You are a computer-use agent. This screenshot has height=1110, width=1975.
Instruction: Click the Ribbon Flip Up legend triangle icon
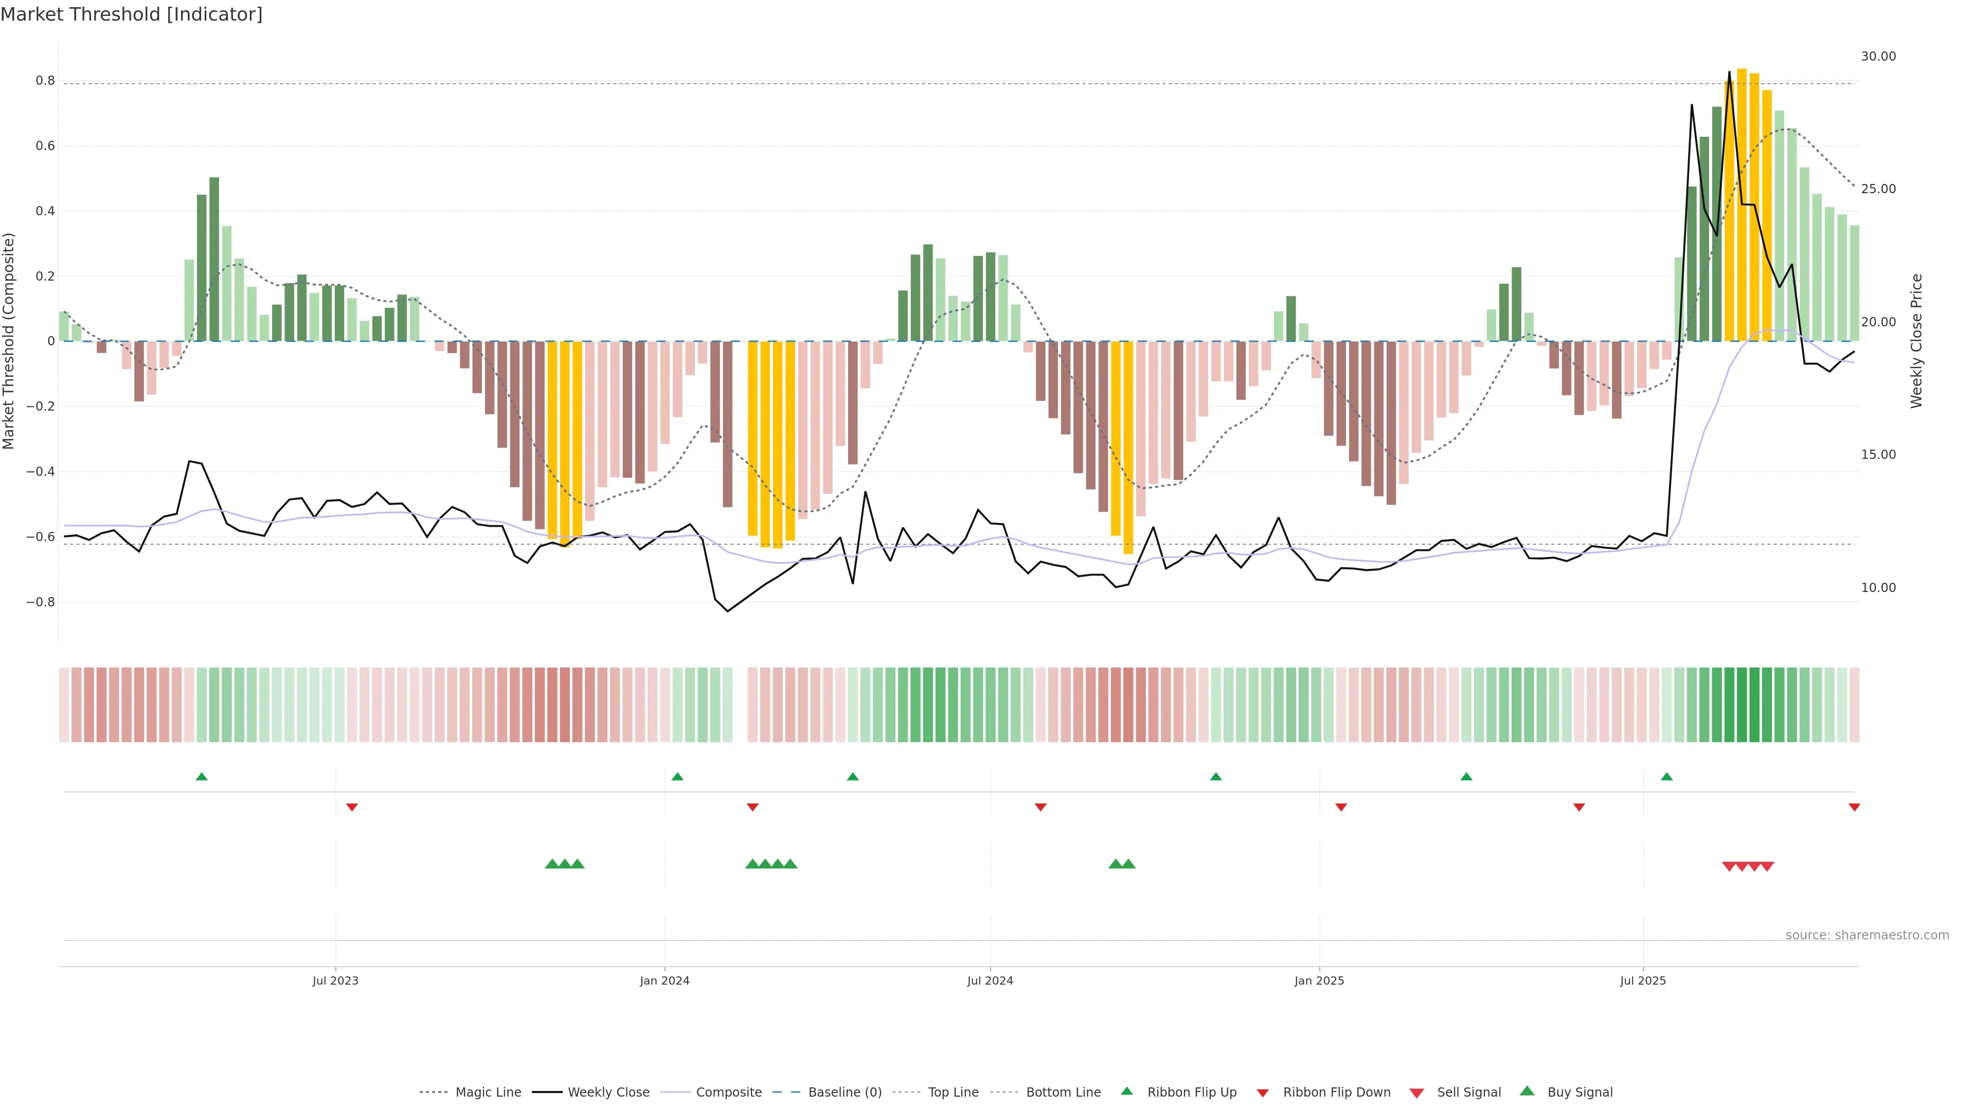(1126, 1091)
